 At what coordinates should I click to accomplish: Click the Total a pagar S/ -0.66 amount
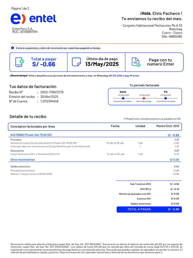click(x=44, y=64)
